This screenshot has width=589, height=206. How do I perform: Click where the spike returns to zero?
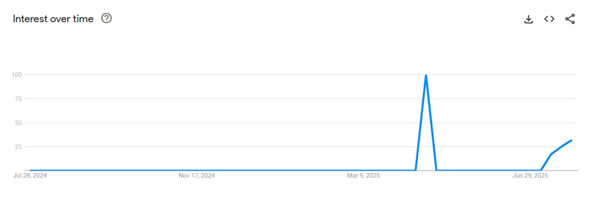tap(436, 171)
